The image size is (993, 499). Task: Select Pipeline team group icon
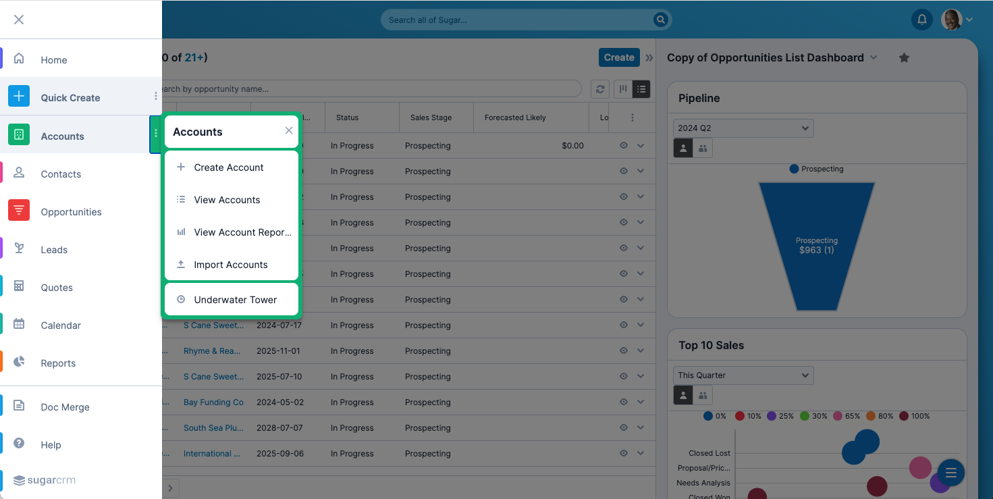[x=703, y=148]
